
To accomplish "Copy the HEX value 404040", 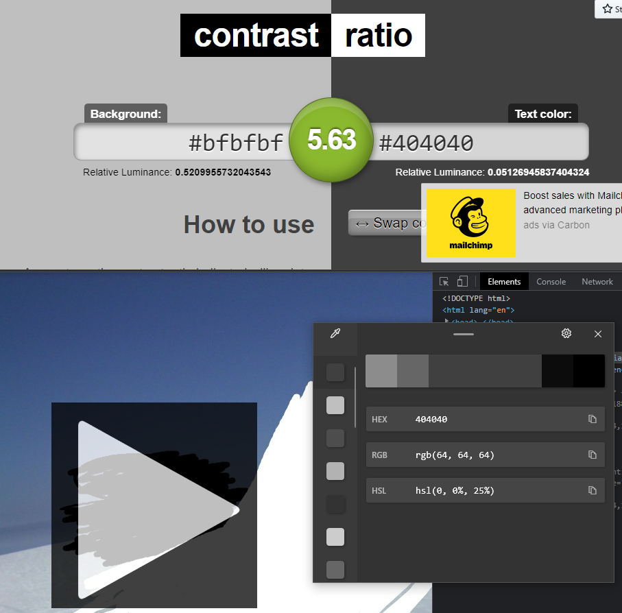I will pos(592,418).
